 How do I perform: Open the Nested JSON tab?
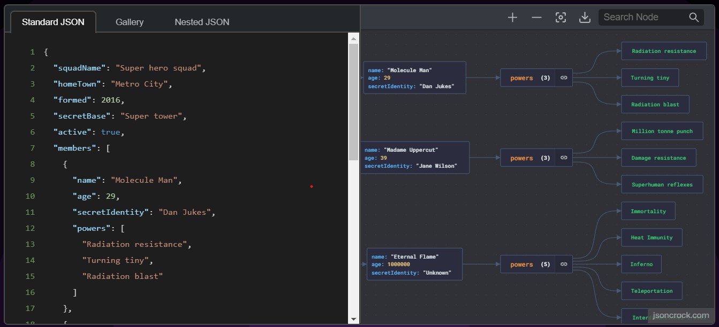[x=202, y=22]
